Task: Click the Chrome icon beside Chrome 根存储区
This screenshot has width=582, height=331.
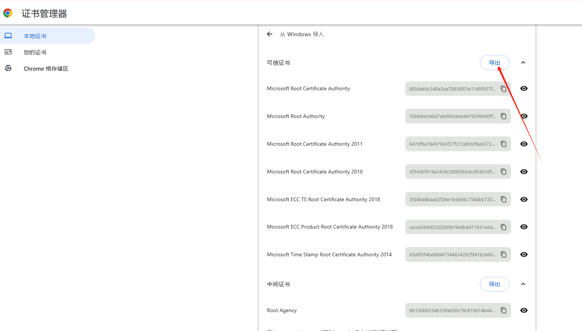Action: pos(8,68)
